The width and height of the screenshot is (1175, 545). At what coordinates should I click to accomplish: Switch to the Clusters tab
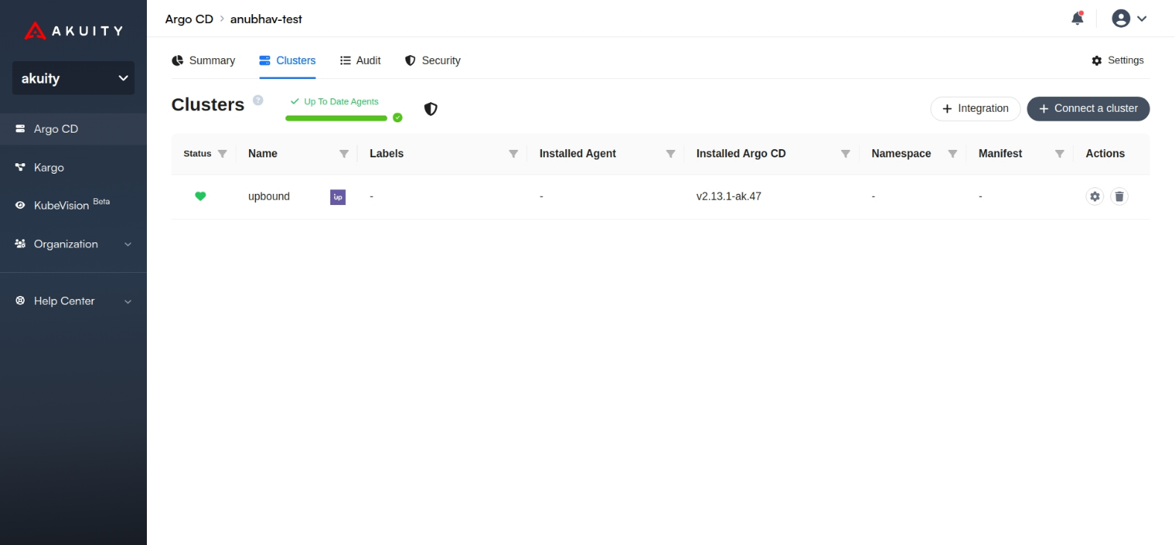pos(288,60)
